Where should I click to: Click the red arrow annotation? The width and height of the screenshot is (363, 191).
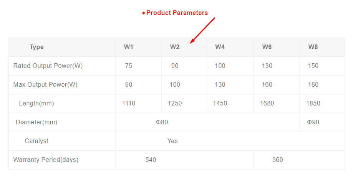click(202, 30)
